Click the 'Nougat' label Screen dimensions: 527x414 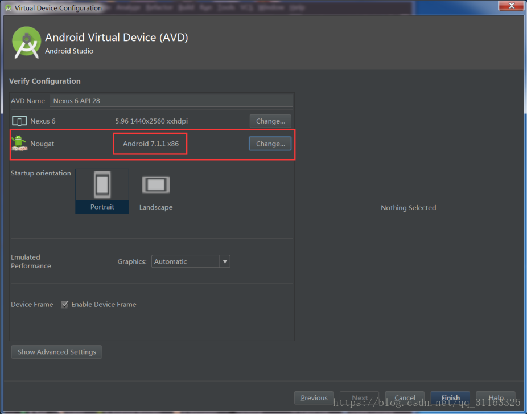tap(42, 144)
